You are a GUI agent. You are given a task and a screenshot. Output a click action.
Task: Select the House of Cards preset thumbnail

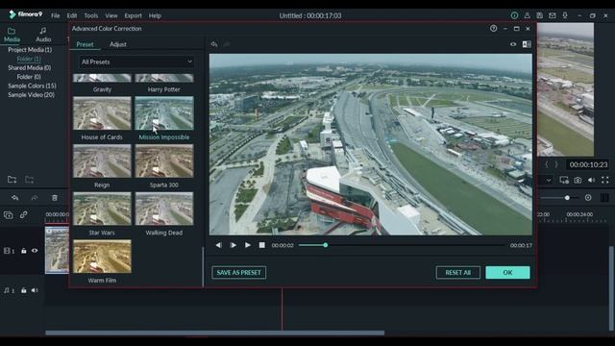click(x=102, y=113)
